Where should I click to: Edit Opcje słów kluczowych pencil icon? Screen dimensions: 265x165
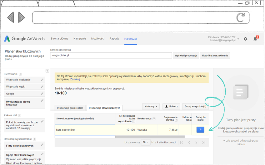coord(42,154)
